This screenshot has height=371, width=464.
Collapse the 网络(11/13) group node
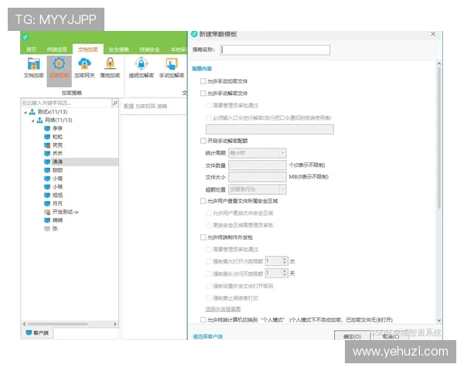click(x=32, y=121)
